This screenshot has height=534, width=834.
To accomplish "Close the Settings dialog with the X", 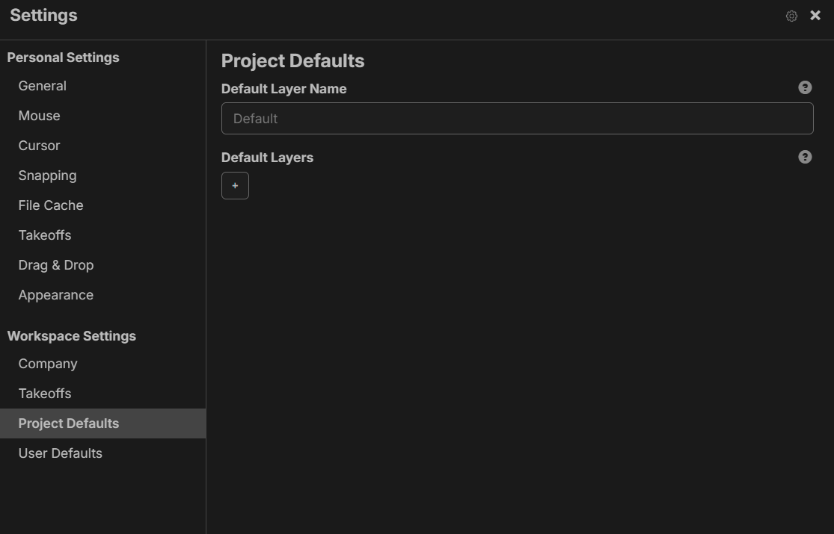I will (x=815, y=16).
